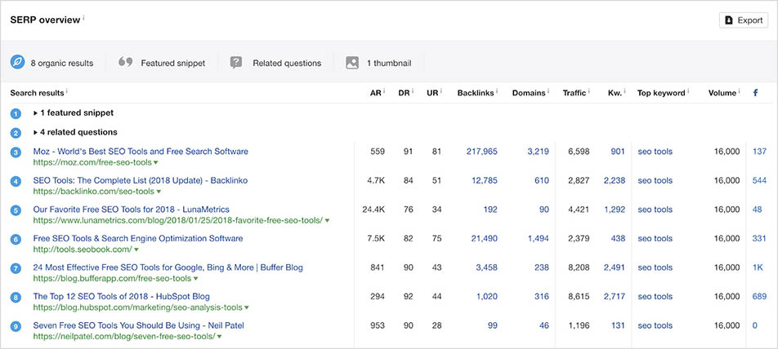778x349 pixels.
Task: Click Facebook shares value 544
Action: tap(759, 181)
